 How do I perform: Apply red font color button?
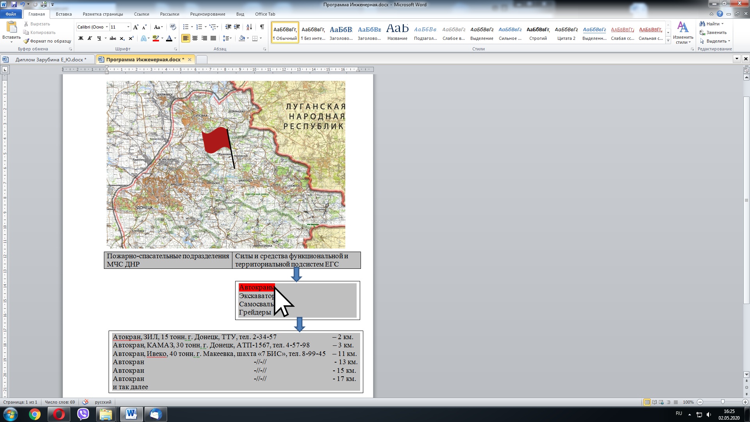click(x=169, y=38)
